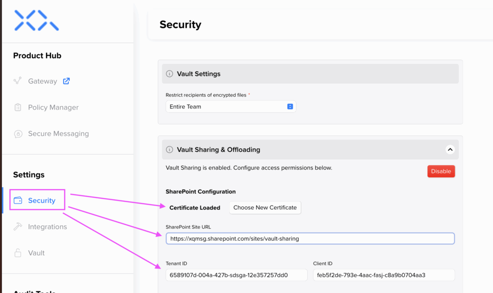Click the Secure Messaging lock icon

[18, 134]
